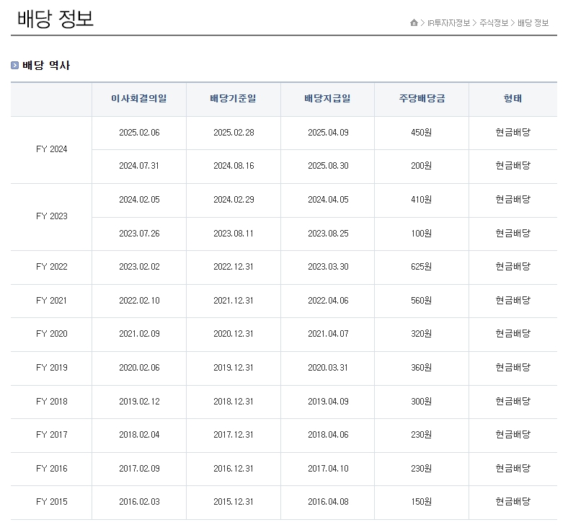The image size is (568, 530).
Task: Click dividend amount 320원
Action: coord(421,334)
